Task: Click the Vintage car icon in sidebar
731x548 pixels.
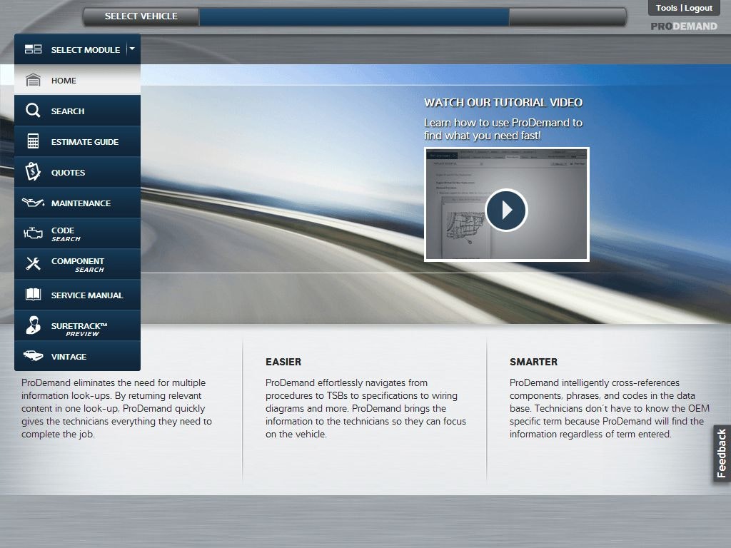Action: (33, 356)
